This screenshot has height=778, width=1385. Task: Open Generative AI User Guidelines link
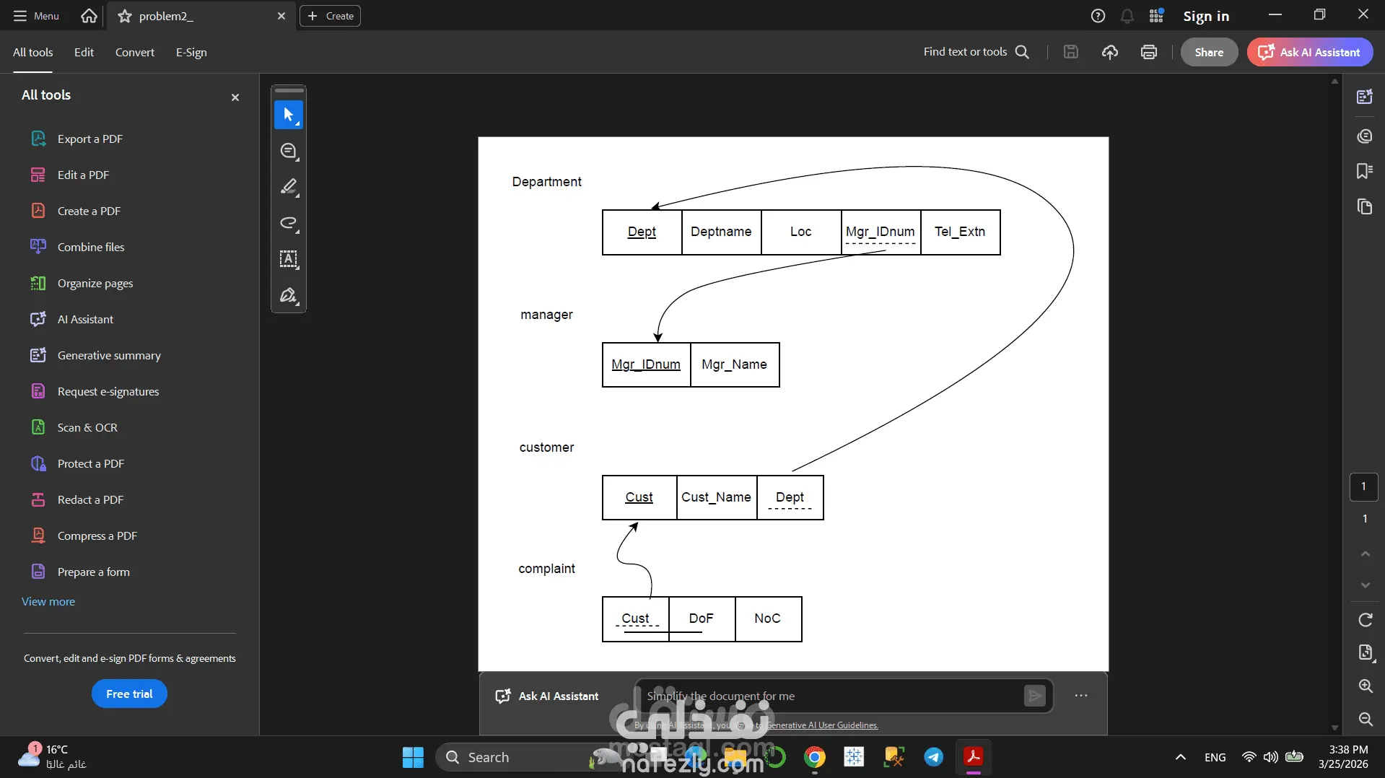pos(822,725)
